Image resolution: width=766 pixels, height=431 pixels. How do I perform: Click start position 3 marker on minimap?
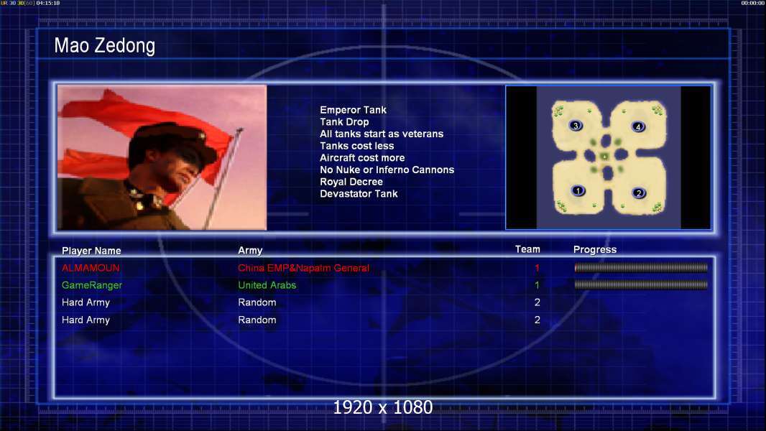point(576,126)
